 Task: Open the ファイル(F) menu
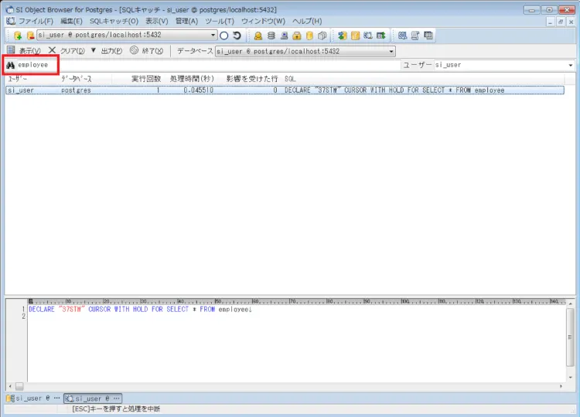click(36, 21)
